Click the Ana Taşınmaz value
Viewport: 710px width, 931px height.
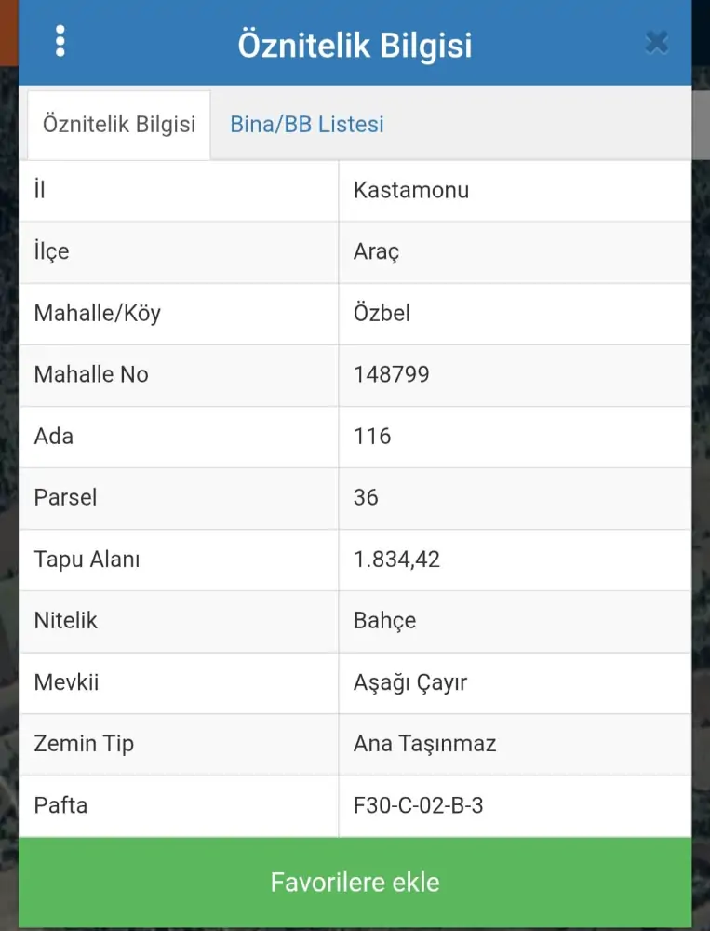tap(424, 744)
